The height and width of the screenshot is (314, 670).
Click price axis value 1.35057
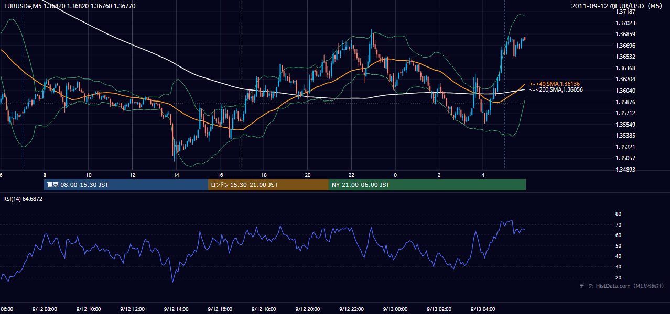tap(626, 159)
